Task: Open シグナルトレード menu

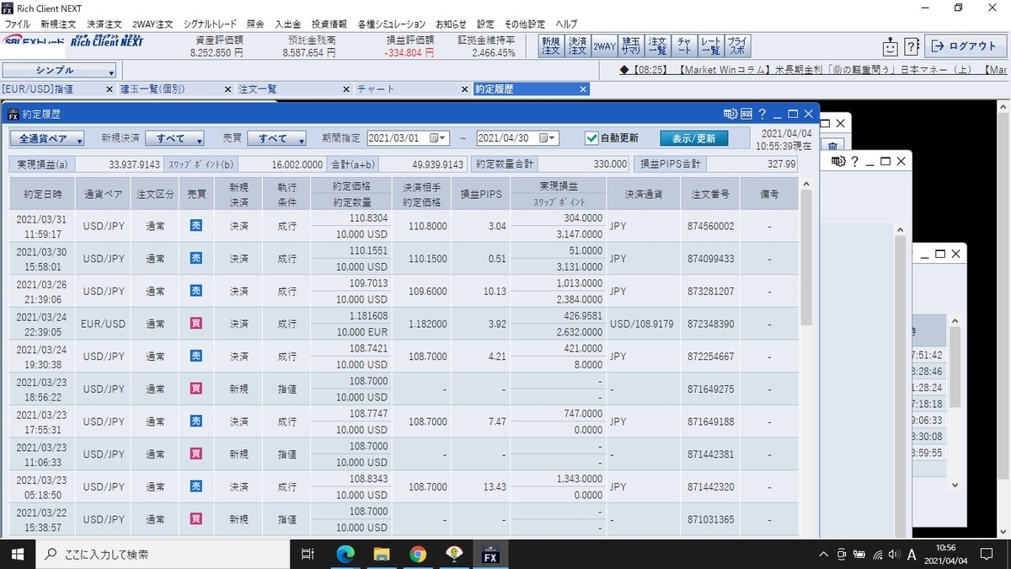Action: [x=209, y=24]
